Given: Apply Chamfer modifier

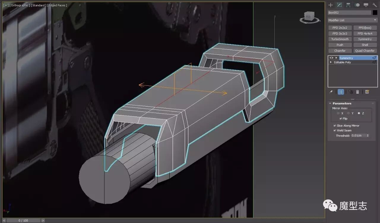Looking at the screenshot, I should [340, 51].
